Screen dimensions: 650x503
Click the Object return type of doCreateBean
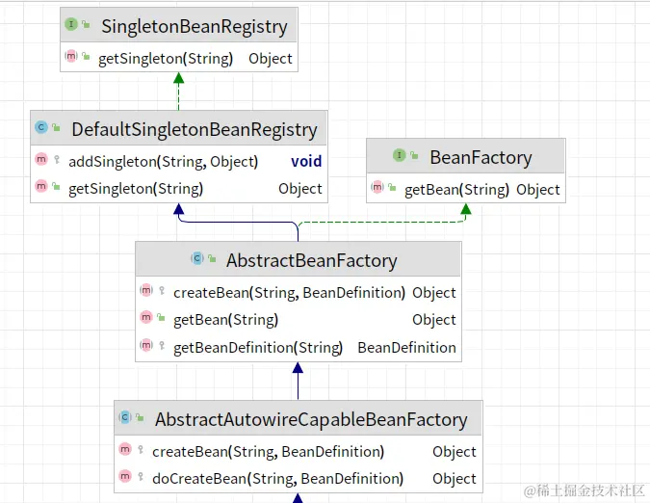455,479
